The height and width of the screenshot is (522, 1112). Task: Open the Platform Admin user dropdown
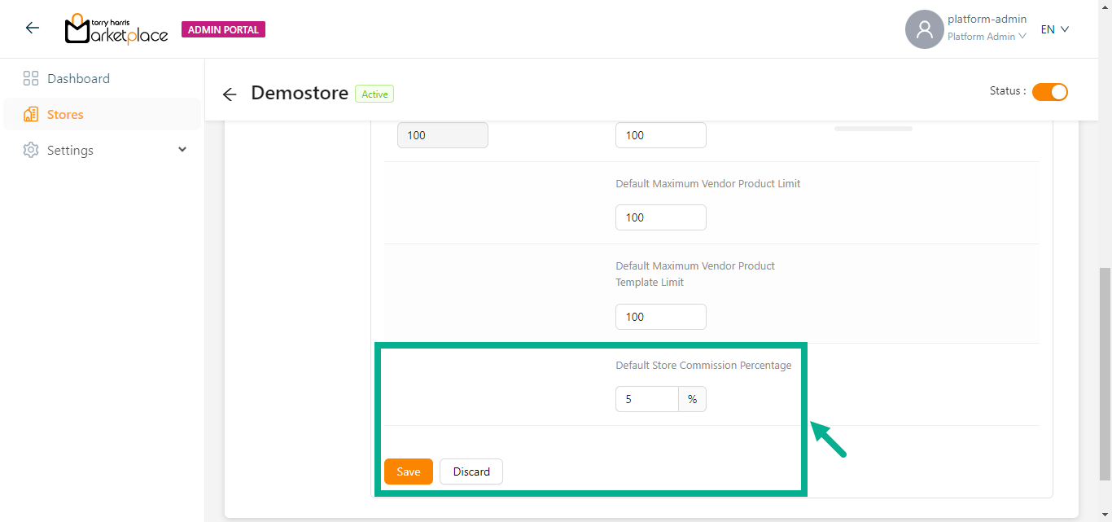(x=987, y=37)
